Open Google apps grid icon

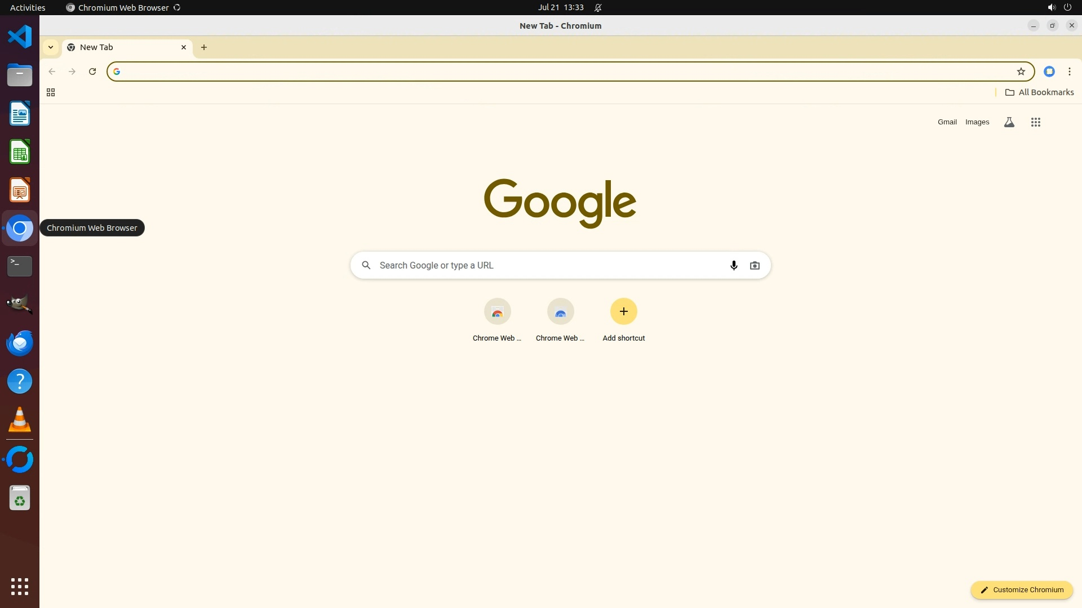[x=1035, y=122]
